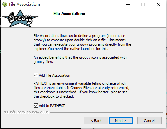Viewport: 167px width, 129px height.
Task: Uncheck the Add to PATHEXT checkbox
Action: click(36, 105)
